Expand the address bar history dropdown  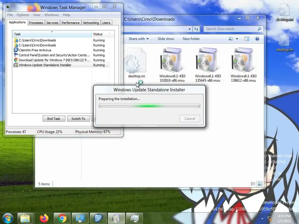190,29
